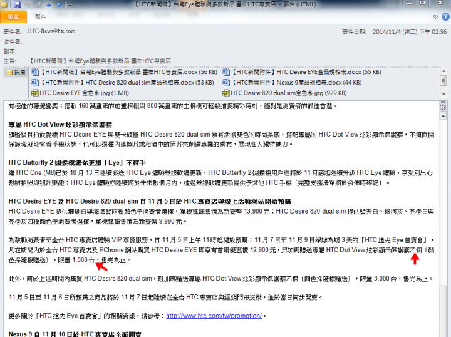Open image attachment HTC Desire 820 dual sim全色系.jpg
This screenshot has height=337, width=451.
click(x=284, y=93)
